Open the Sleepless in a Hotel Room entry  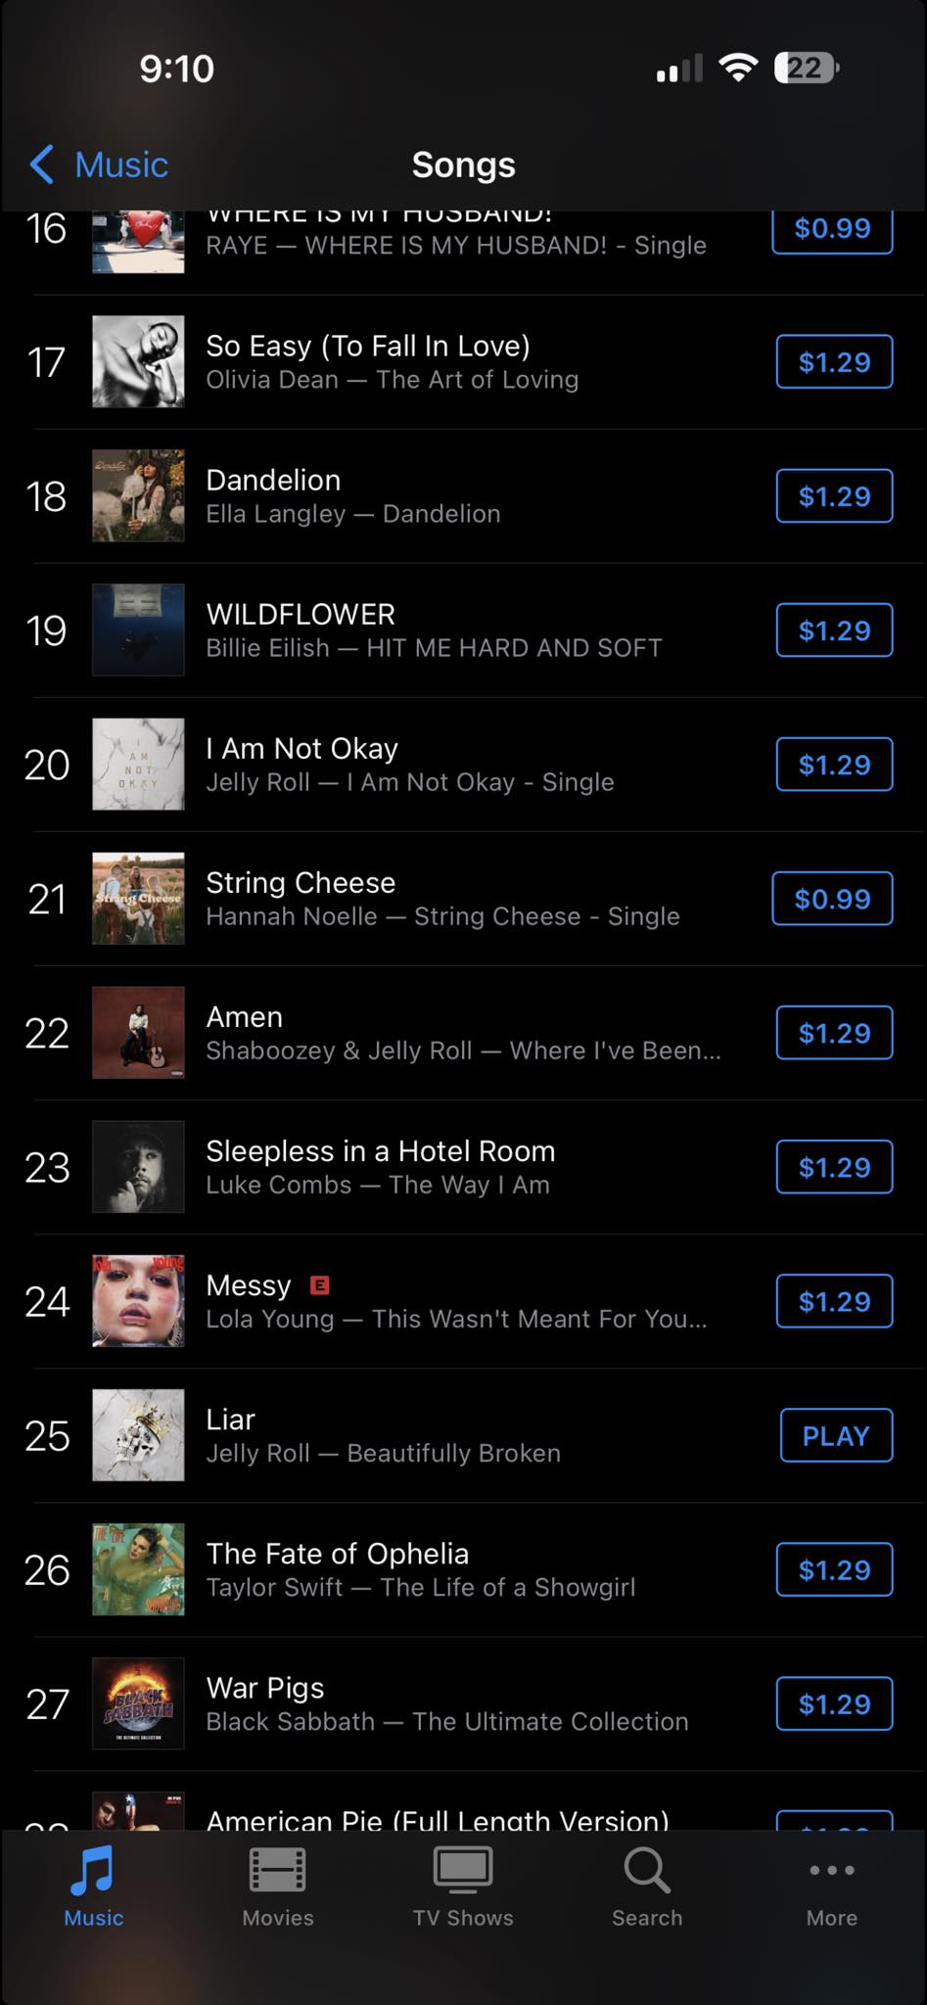tap(380, 1151)
